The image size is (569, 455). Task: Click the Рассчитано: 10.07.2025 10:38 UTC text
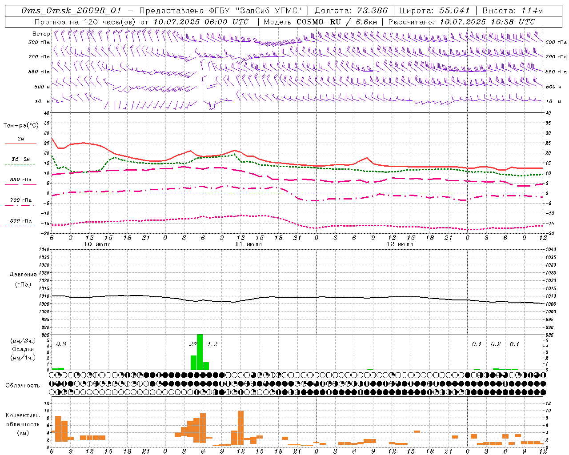click(461, 22)
